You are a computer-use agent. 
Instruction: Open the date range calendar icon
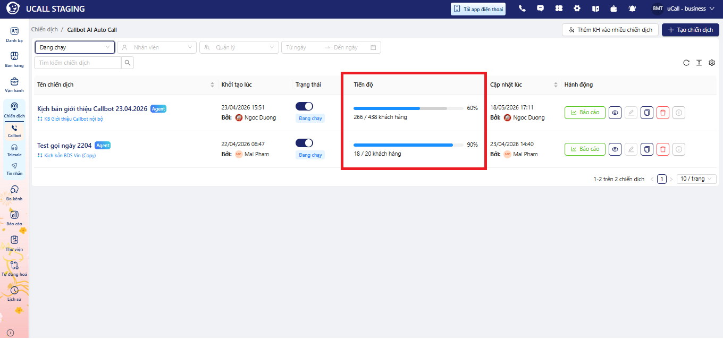[373, 47]
